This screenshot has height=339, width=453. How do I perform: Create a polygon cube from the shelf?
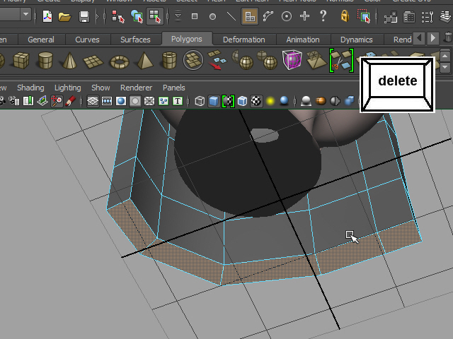pos(21,60)
